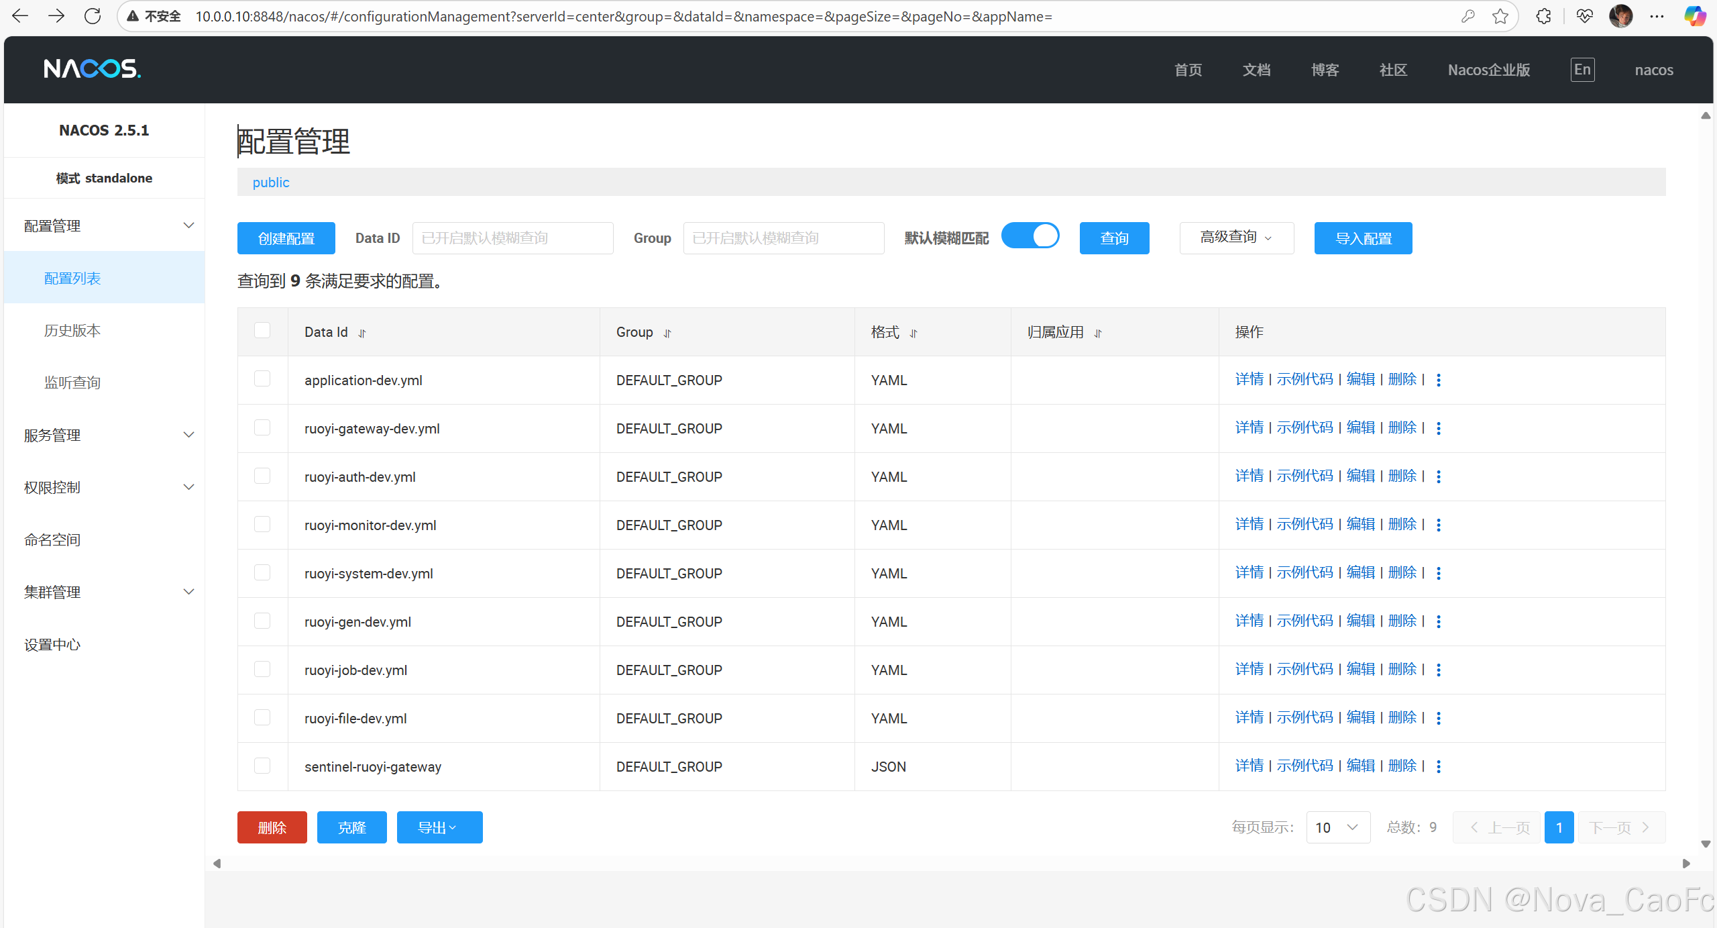The width and height of the screenshot is (1717, 928).
Task: Open more actions for application-dev.yml
Action: point(1439,380)
